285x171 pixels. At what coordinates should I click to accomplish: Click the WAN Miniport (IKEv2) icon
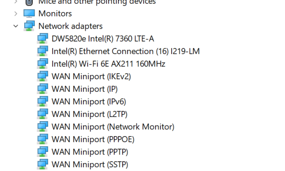click(42, 76)
